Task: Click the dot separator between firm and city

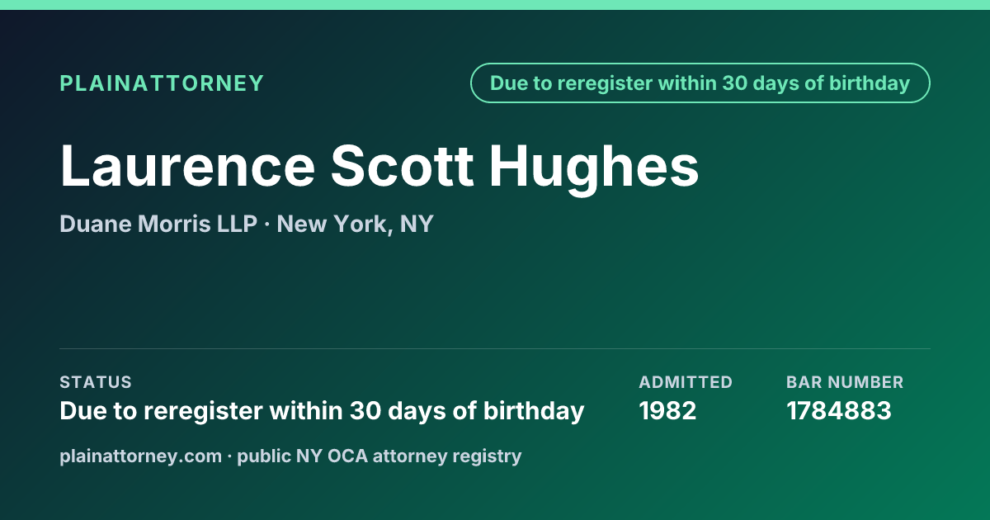Action: 267,225
